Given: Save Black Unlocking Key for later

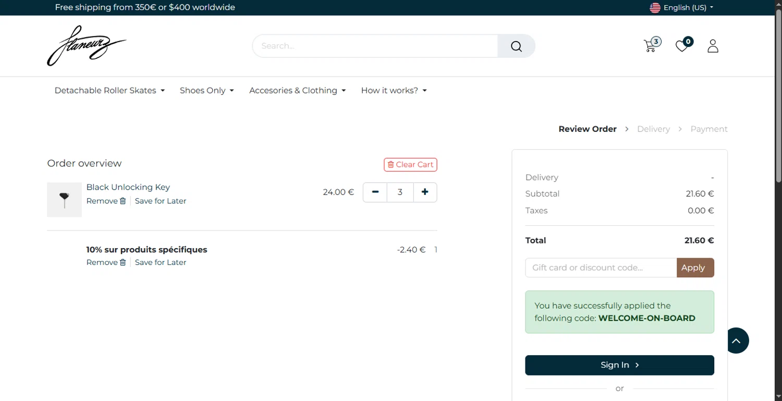Looking at the screenshot, I should click(160, 201).
